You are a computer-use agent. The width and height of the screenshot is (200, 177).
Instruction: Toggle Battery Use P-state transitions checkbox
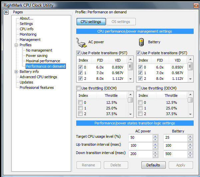(138, 53)
